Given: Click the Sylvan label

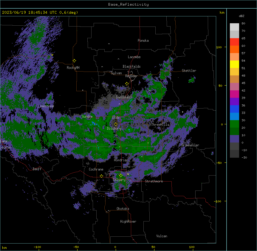Looking at the screenshot, I should (x=116, y=73).
